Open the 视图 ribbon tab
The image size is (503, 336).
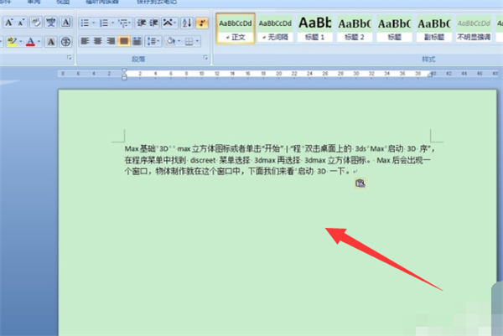click(63, 3)
